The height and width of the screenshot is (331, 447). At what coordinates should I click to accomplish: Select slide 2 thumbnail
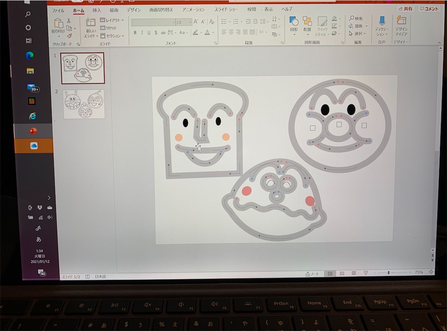point(84,104)
